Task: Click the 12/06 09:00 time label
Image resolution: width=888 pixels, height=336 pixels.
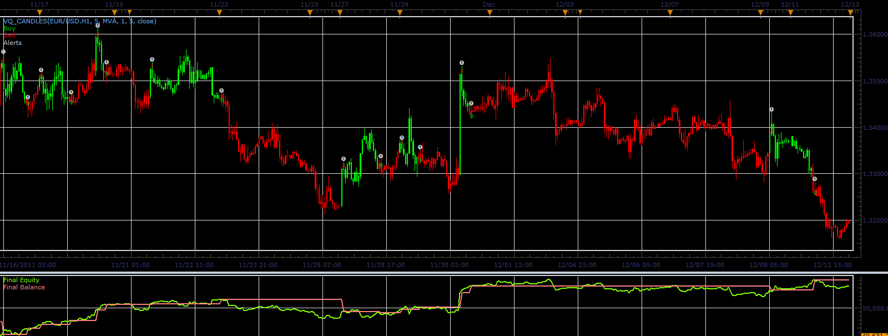Action: click(641, 265)
